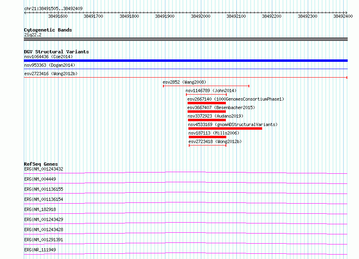Click the label esv2723418 (Wong2012b)
Screen dimensions: 359x259
pyautogui.click(x=215, y=141)
